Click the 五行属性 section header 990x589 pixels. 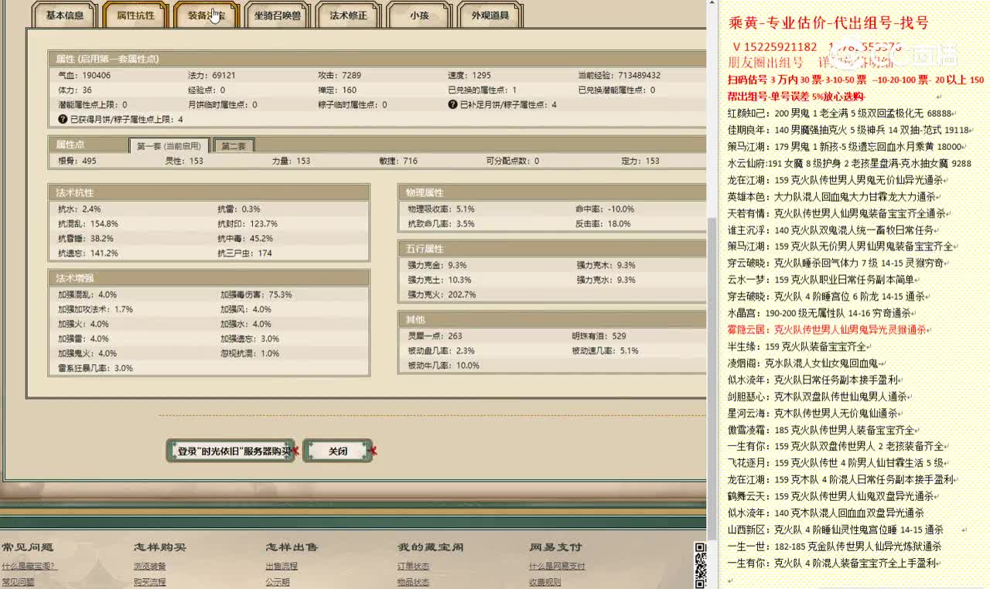[x=552, y=249]
